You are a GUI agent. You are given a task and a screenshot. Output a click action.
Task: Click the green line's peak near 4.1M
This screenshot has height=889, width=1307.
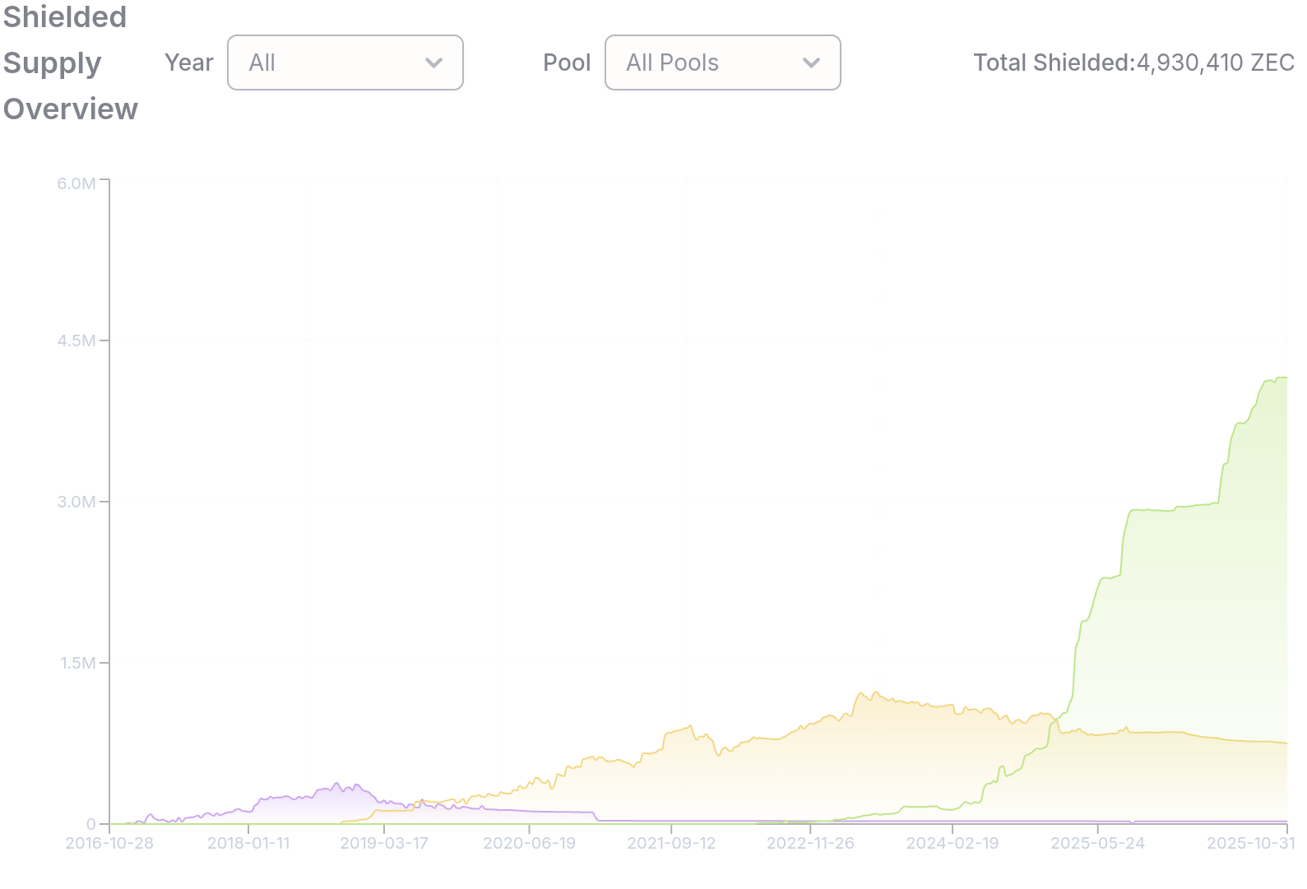point(1281,377)
